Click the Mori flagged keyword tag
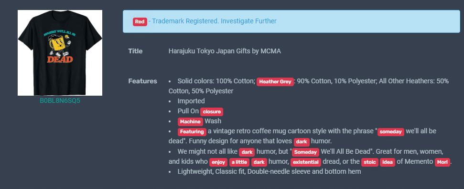 pos(442,162)
